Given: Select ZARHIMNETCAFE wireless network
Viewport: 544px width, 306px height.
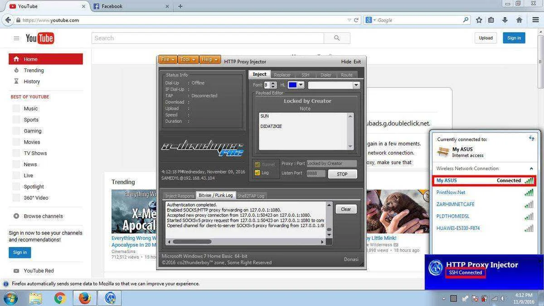Looking at the screenshot, I should tap(484, 204).
